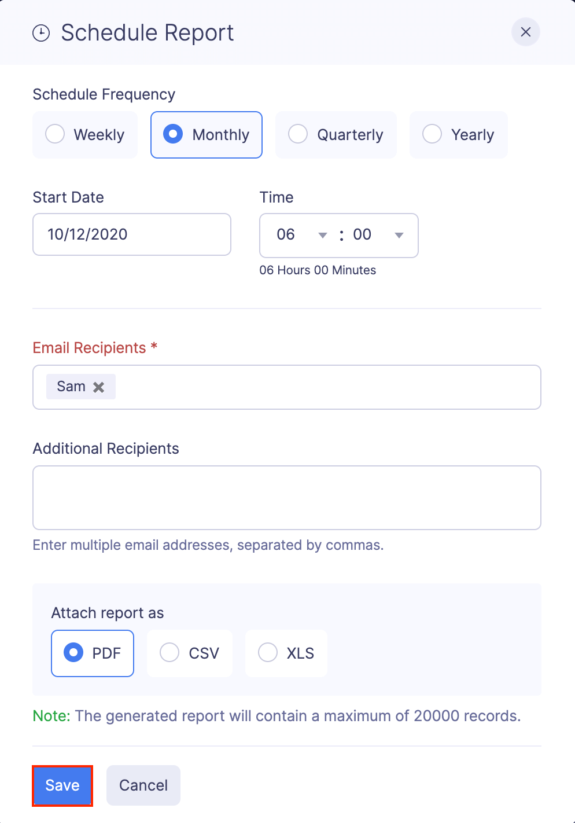Attach the report as CSV

click(190, 653)
